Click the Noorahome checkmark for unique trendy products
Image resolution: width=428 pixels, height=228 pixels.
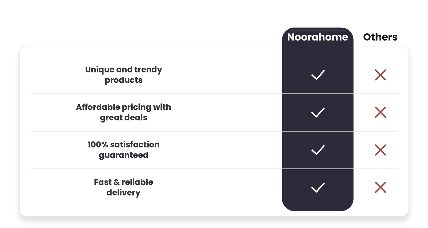pos(318,75)
